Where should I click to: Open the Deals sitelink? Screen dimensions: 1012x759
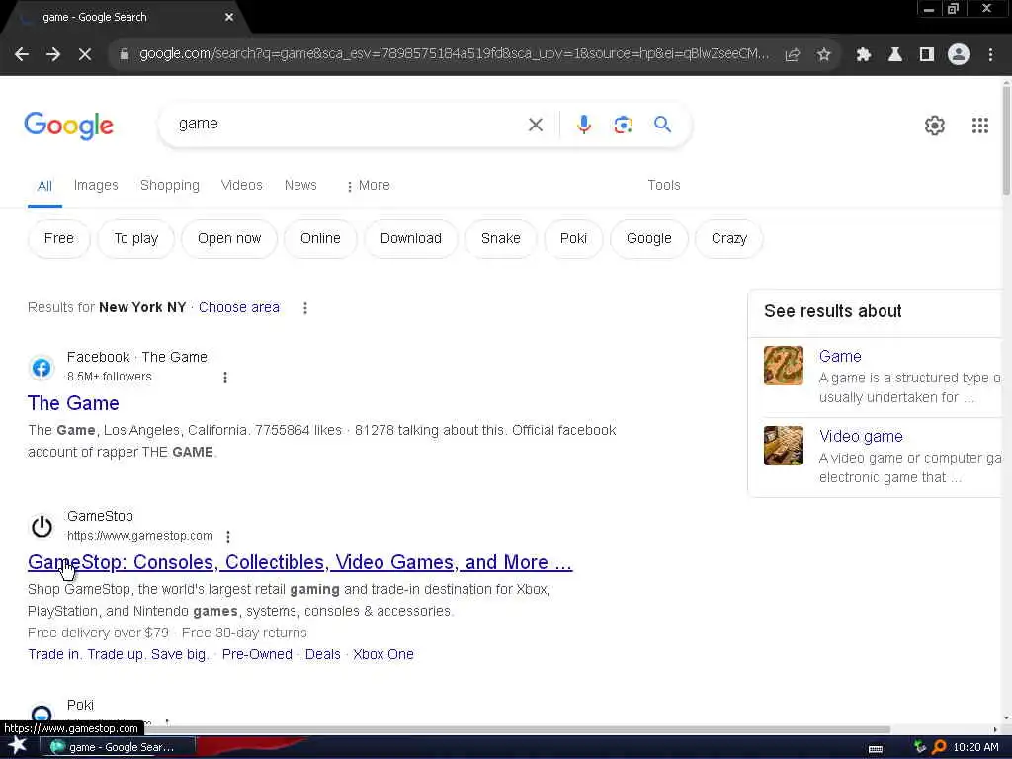pos(323,654)
